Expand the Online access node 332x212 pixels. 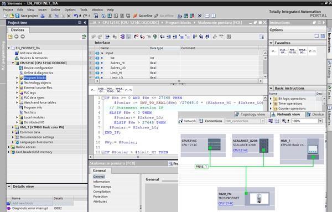9,147
